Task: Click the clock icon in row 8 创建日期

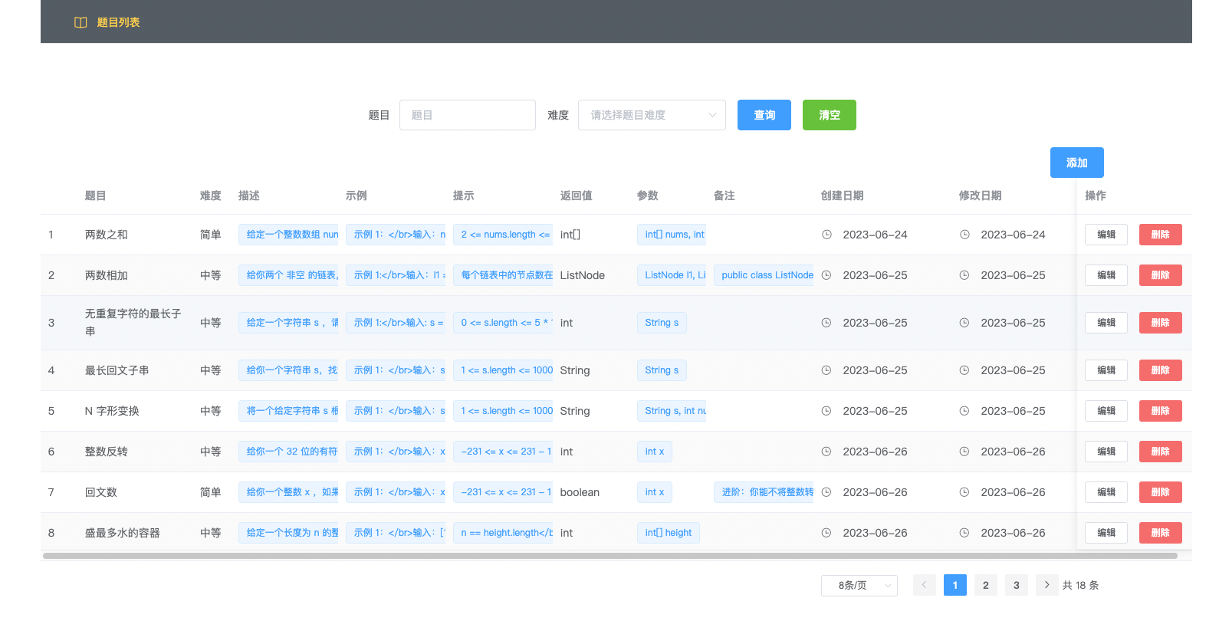Action: [826, 533]
